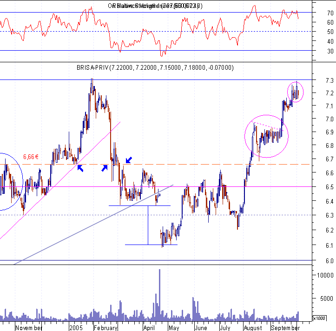Viewport: 336px width, 331px height.
Task: Select the 40 value on RSI axis
Action: click(x=330, y=41)
